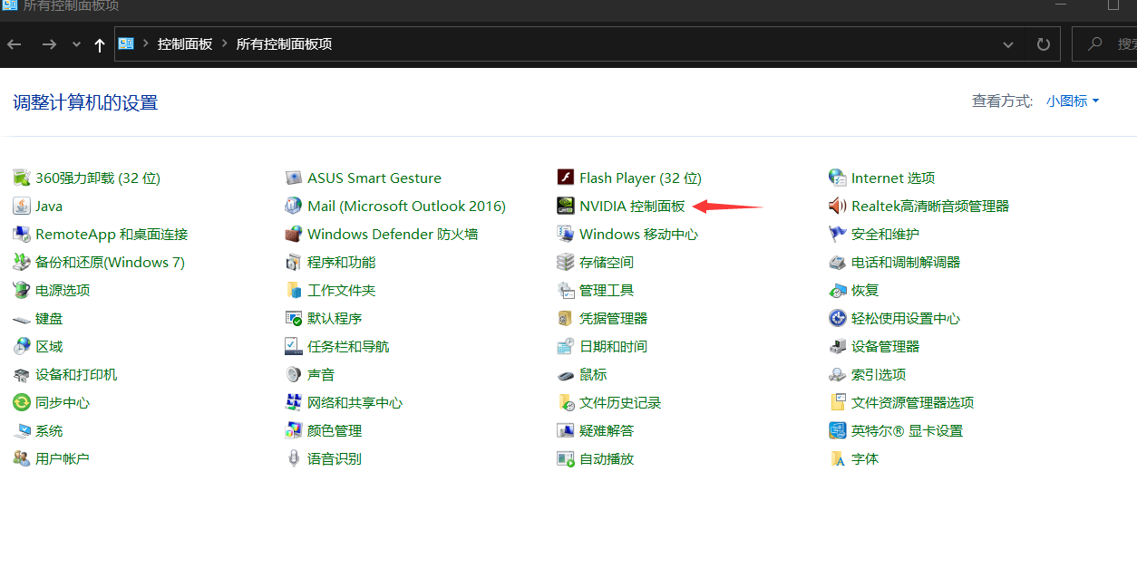Click the 安全和维护 flag icon

(x=838, y=234)
